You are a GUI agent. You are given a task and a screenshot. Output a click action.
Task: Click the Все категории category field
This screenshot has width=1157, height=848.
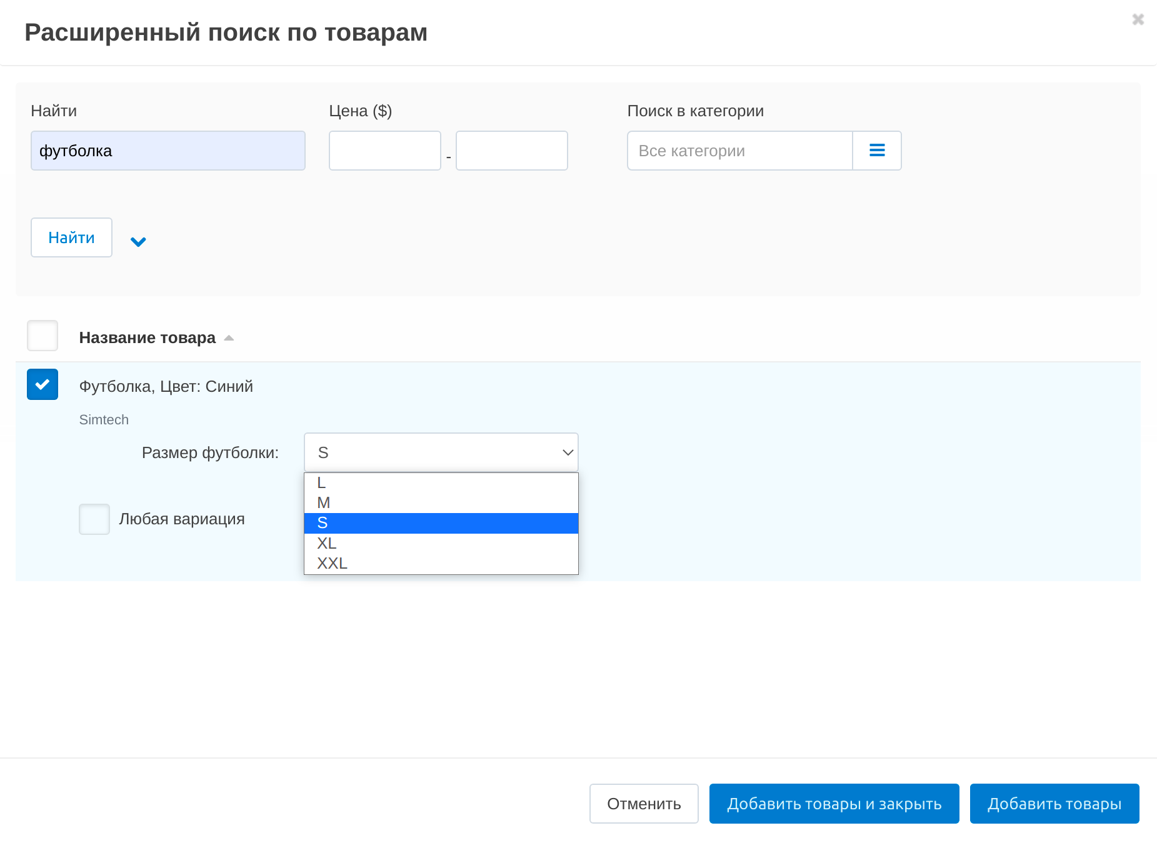click(x=739, y=151)
